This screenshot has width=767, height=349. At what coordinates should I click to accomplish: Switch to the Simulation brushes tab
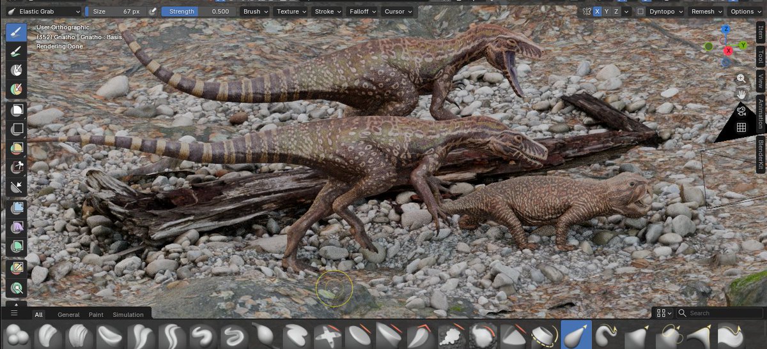point(128,315)
